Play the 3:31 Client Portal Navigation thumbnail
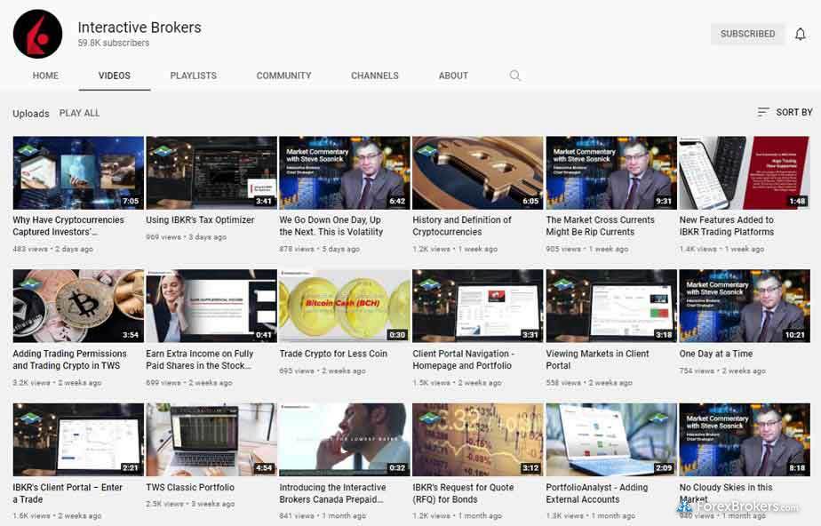The image size is (821, 526). (x=478, y=307)
